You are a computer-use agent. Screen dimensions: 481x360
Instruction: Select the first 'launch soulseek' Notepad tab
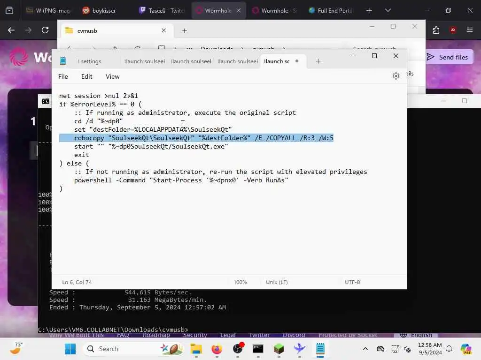pos(145,61)
